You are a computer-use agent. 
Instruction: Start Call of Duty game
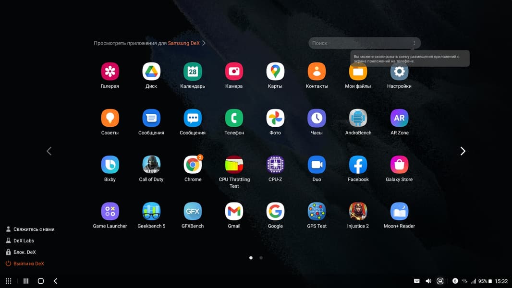coord(151,165)
